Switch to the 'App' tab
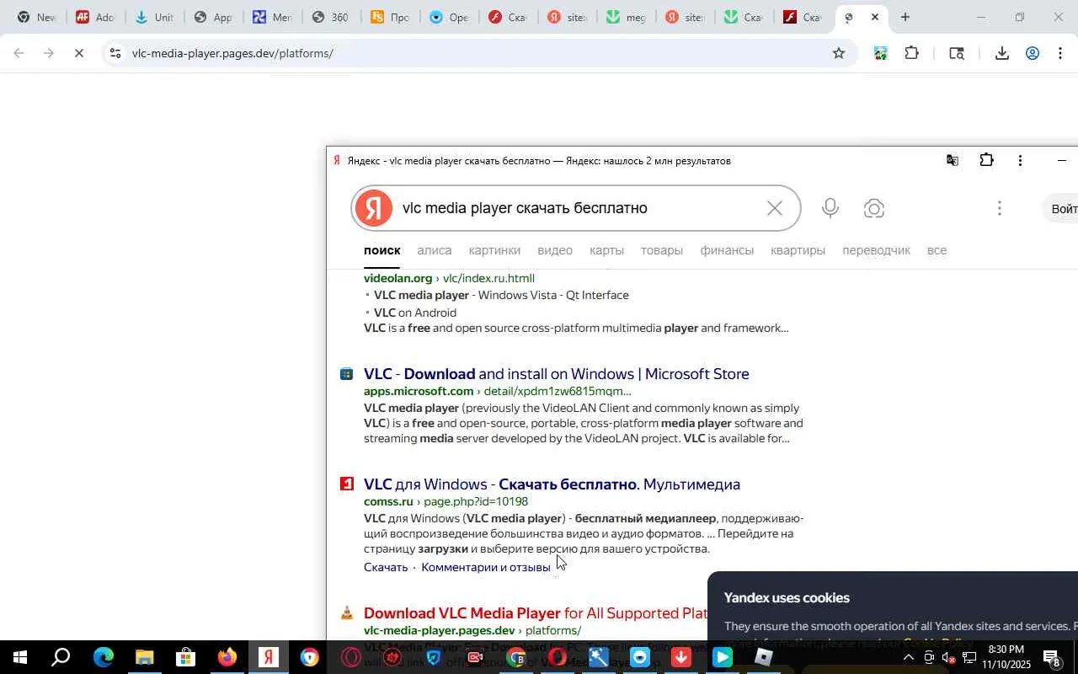This screenshot has width=1078, height=674. pos(212,17)
